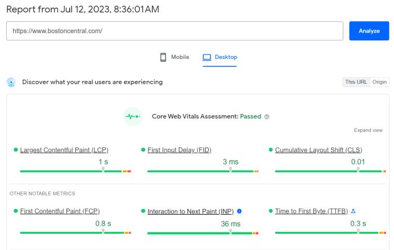The width and height of the screenshot is (394, 250).
Task: Expand view of the metrics
Action: (x=368, y=130)
